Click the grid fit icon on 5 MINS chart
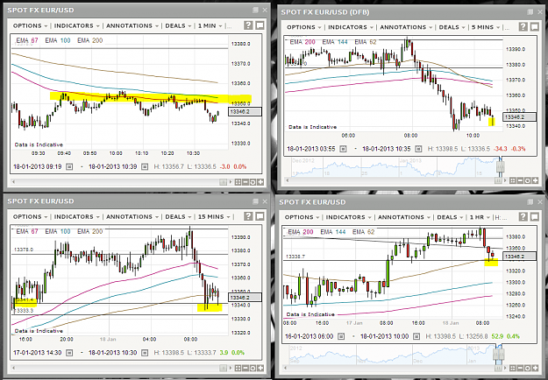 (x=513, y=180)
